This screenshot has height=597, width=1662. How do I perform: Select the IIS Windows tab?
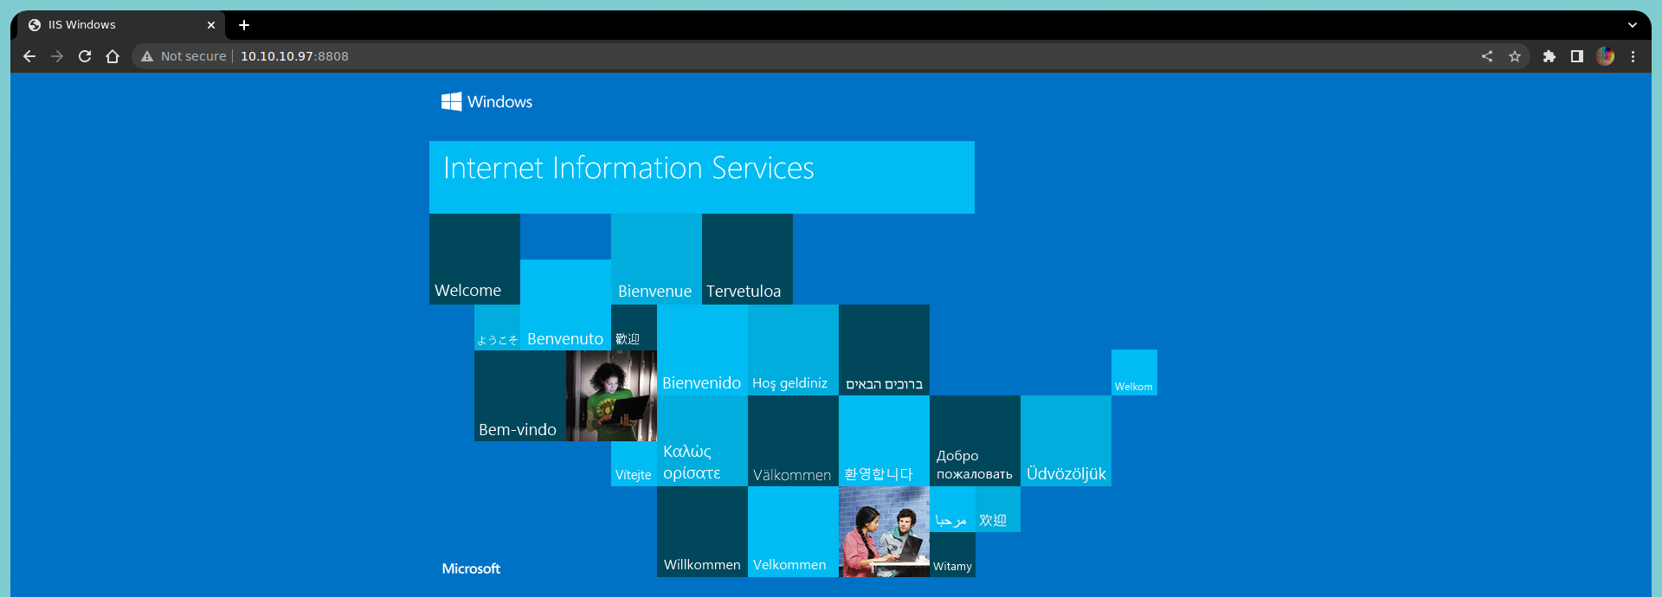point(121,25)
